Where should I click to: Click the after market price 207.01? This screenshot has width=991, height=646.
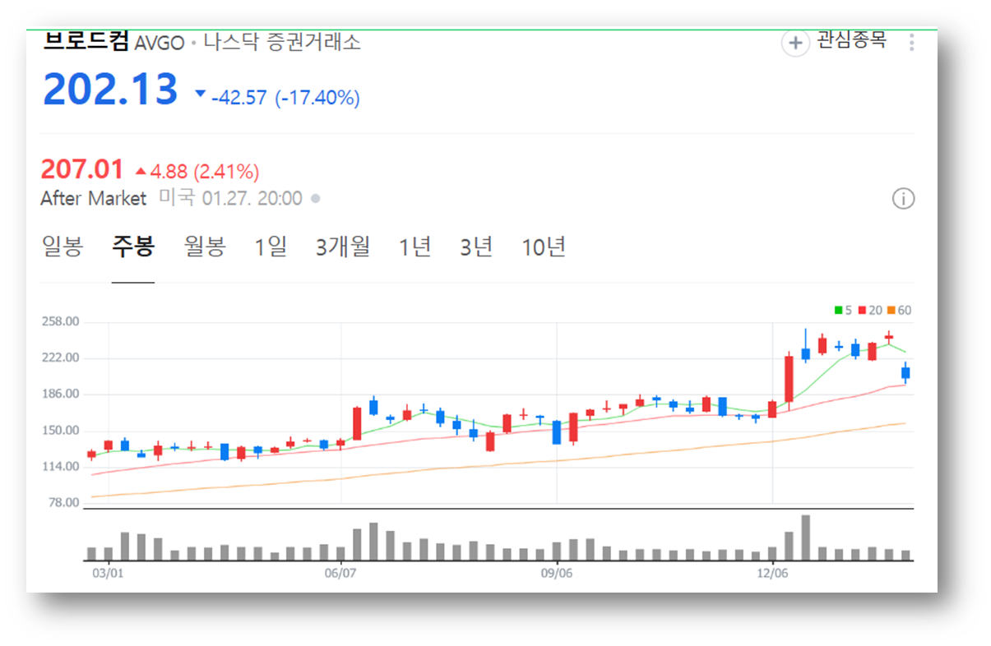[x=82, y=170]
